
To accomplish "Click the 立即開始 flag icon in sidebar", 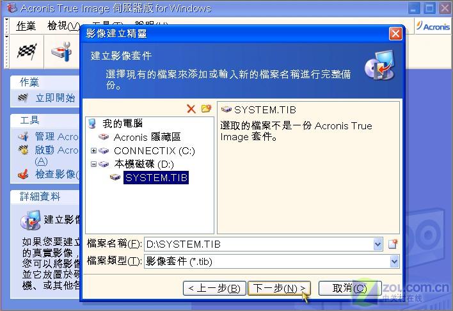I will [23, 98].
